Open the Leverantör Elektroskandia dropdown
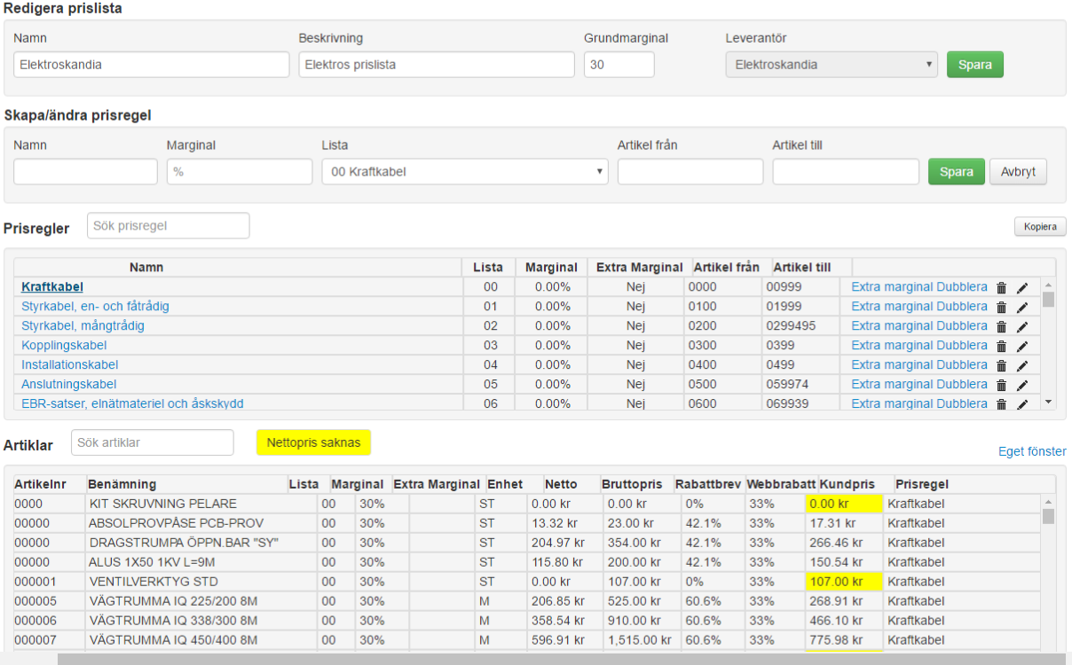Image resolution: width=1072 pixels, height=665 pixels. pos(832,65)
